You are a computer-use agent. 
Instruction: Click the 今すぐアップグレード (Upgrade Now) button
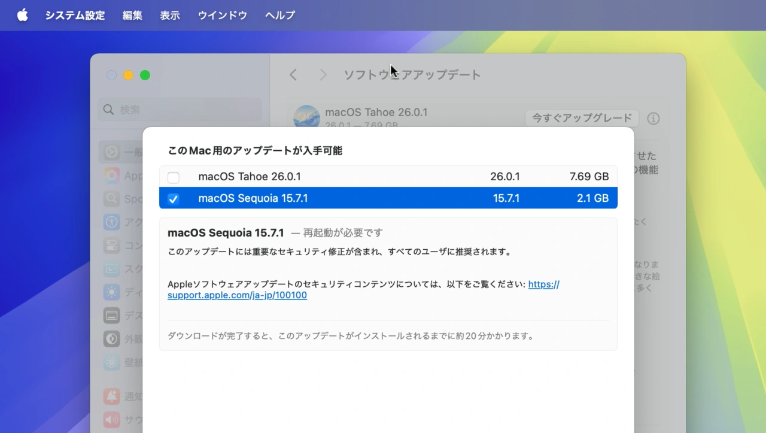[581, 118]
